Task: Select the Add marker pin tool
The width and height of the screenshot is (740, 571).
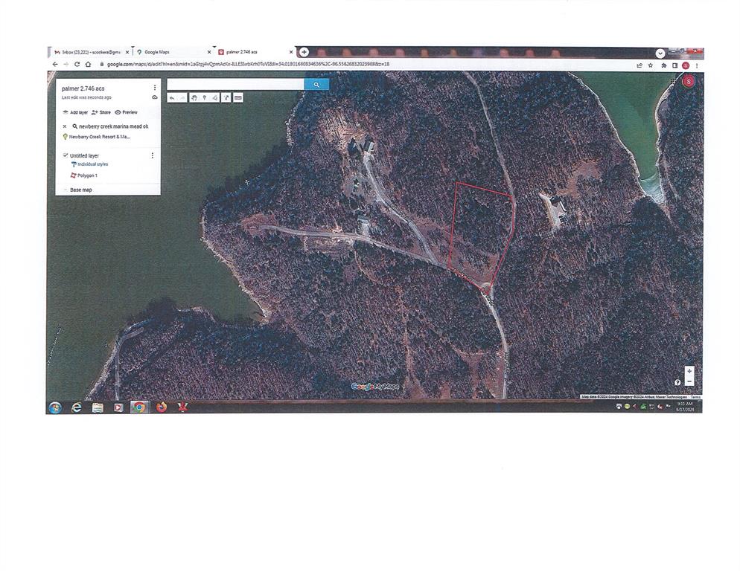Action: pyautogui.click(x=204, y=98)
